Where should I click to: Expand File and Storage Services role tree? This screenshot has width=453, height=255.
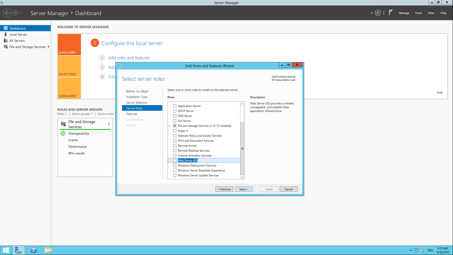click(170, 126)
